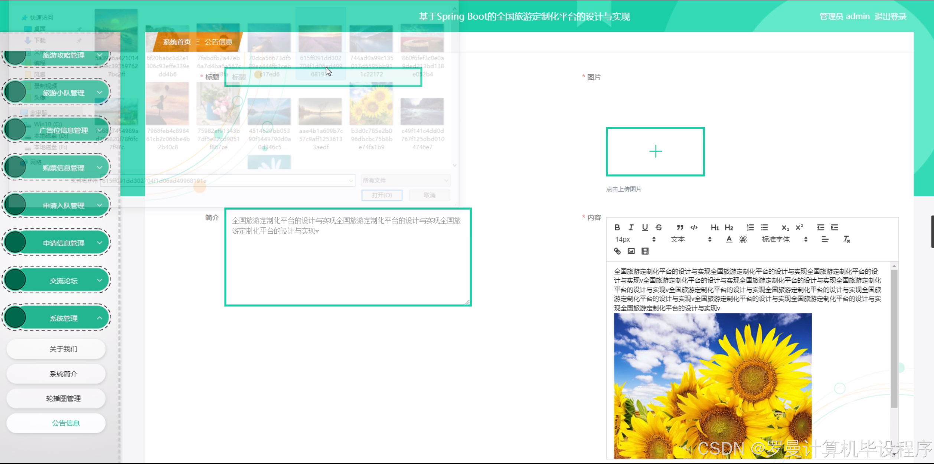Click the 管理员 admin user label
The image size is (934, 464).
(844, 16)
